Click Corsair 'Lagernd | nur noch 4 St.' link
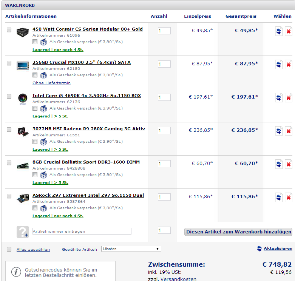The image size is (295, 281). (x=58, y=50)
